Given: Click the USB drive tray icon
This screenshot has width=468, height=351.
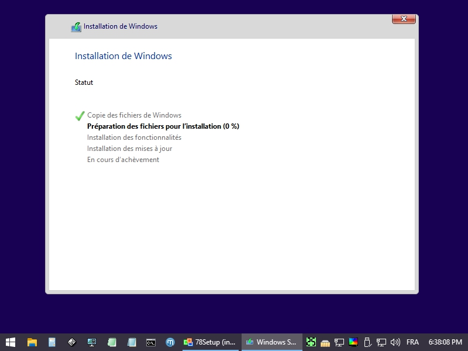Looking at the screenshot, I should 367,342.
